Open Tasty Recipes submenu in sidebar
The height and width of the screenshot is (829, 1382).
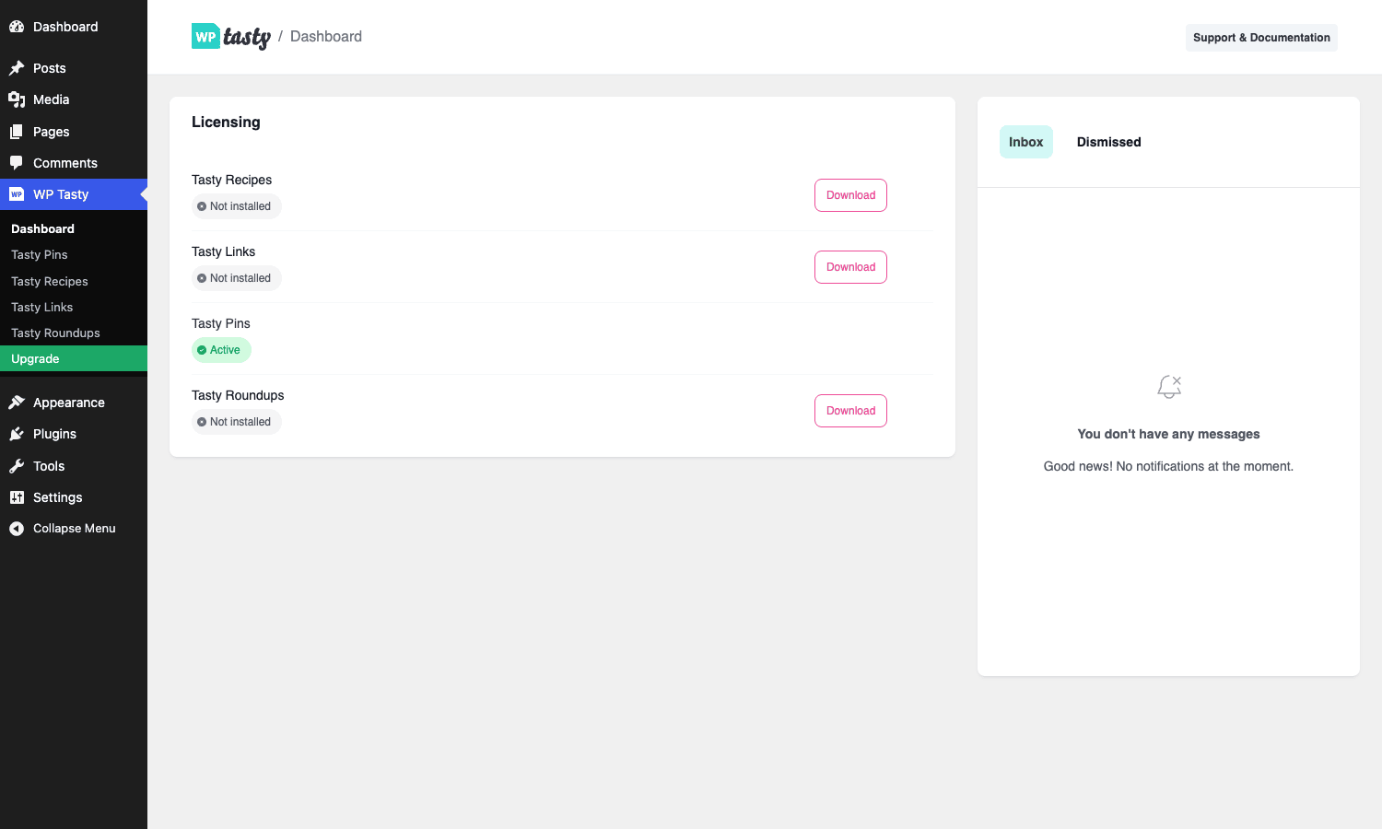click(74, 281)
